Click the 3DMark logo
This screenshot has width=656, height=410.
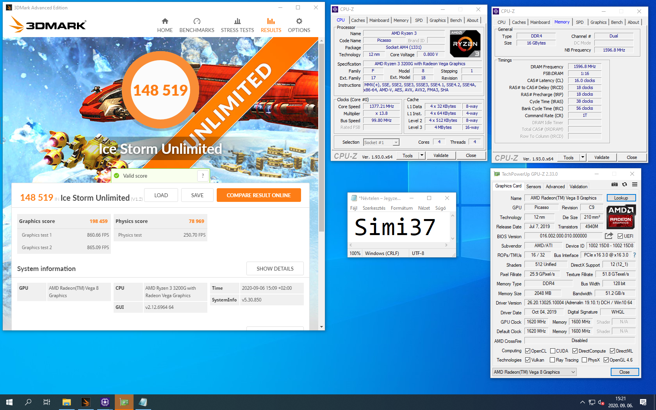coord(47,25)
